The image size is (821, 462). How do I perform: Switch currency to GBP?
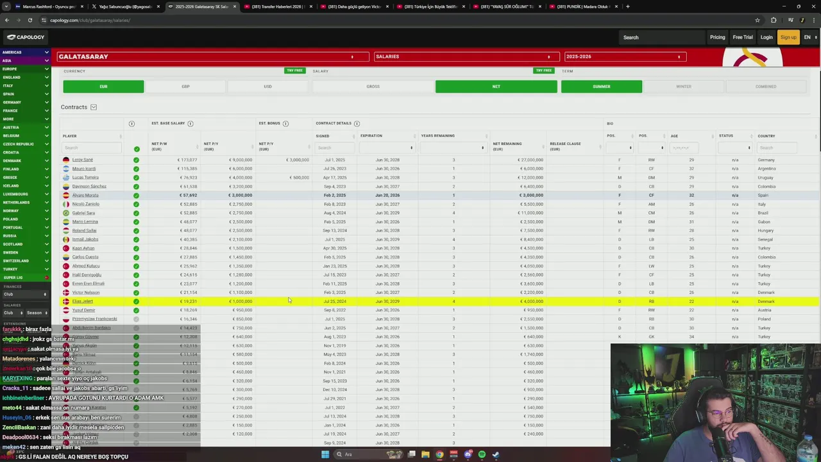tap(185, 86)
